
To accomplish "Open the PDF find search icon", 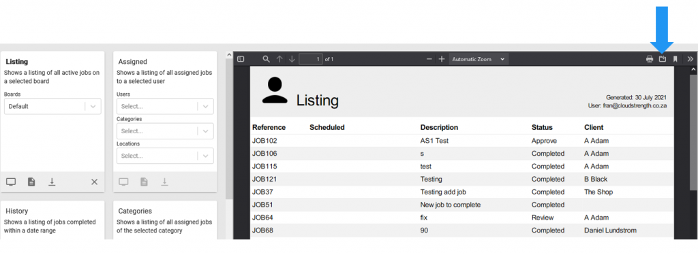I will coord(267,59).
